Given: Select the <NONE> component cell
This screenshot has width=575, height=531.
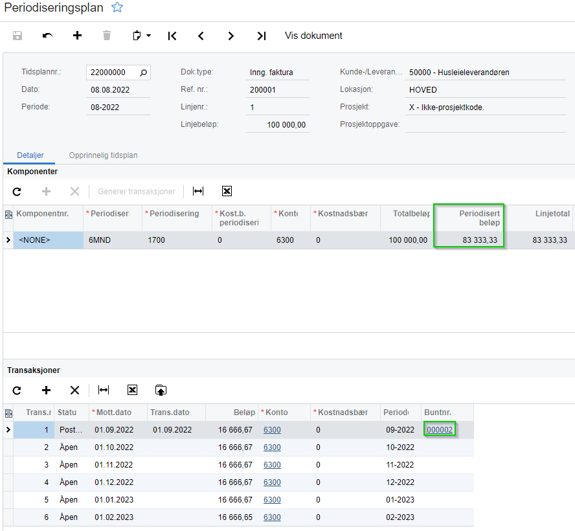Looking at the screenshot, I should pyautogui.click(x=49, y=240).
